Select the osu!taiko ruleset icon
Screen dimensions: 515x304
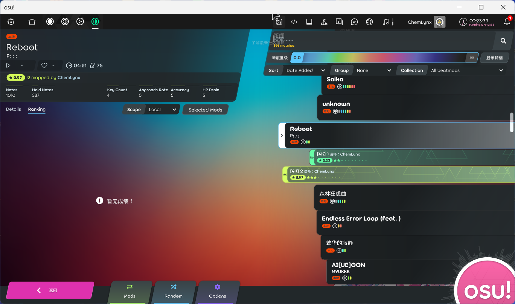pos(65,22)
